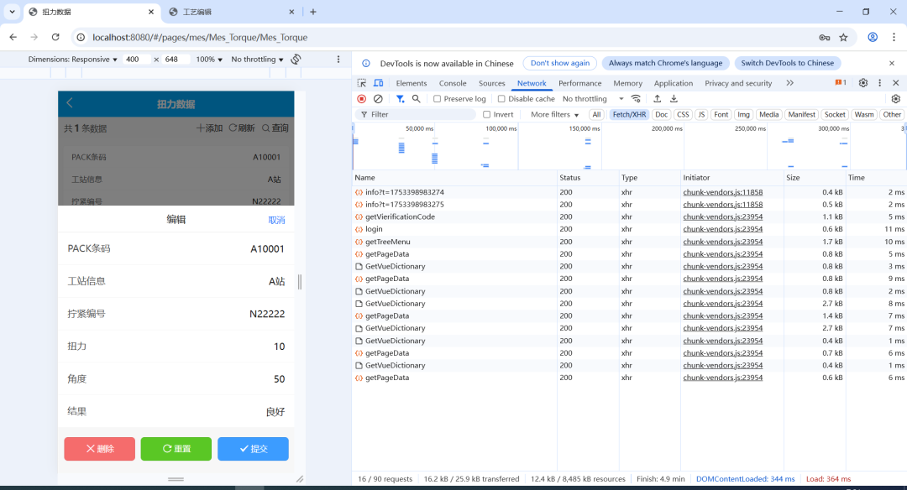Check the Disable cache checkbox

tap(502, 99)
